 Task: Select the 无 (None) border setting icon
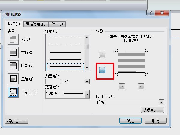(13, 39)
